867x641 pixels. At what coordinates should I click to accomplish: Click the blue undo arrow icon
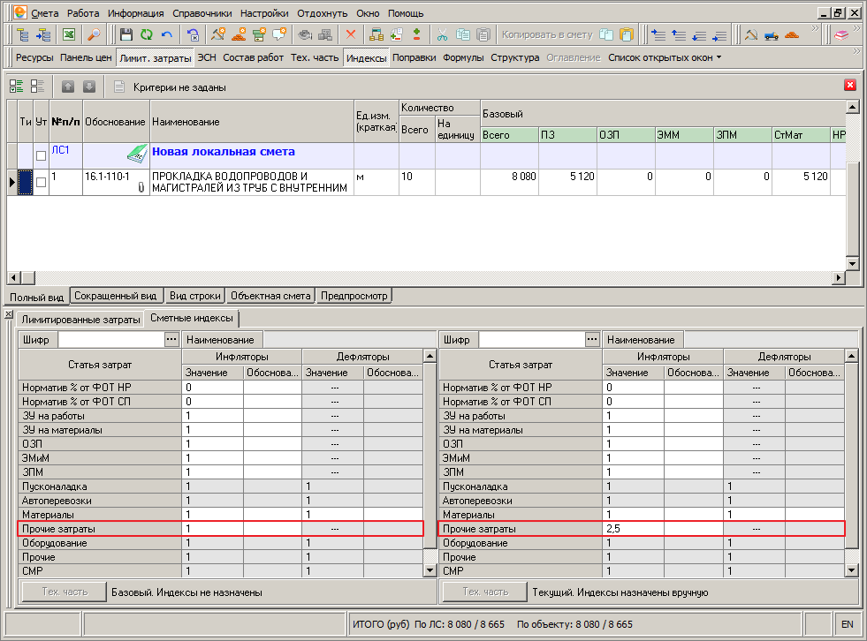coord(167,34)
